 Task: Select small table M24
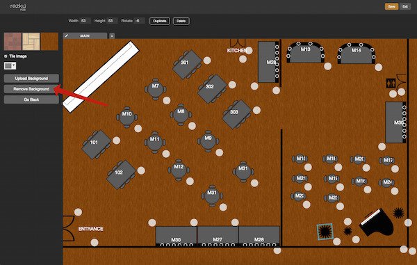point(387,182)
